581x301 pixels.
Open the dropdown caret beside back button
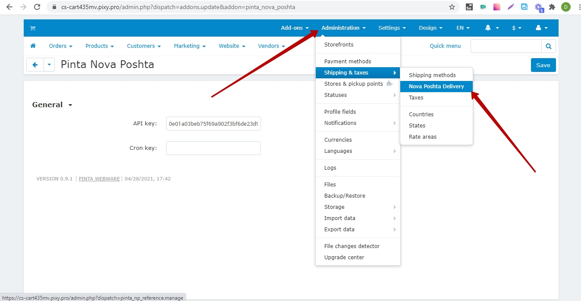pos(49,65)
